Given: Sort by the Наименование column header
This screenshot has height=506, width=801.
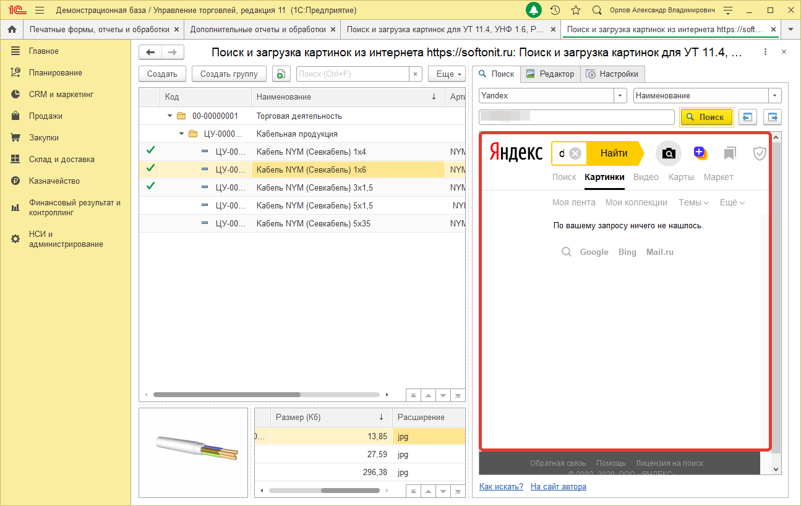Looking at the screenshot, I should tap(348, 96).
